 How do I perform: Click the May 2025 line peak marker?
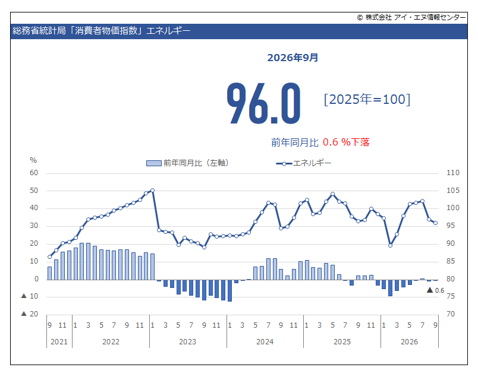(332, 194)
